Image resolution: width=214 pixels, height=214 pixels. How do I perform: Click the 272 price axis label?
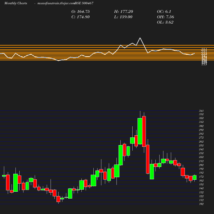201,138
